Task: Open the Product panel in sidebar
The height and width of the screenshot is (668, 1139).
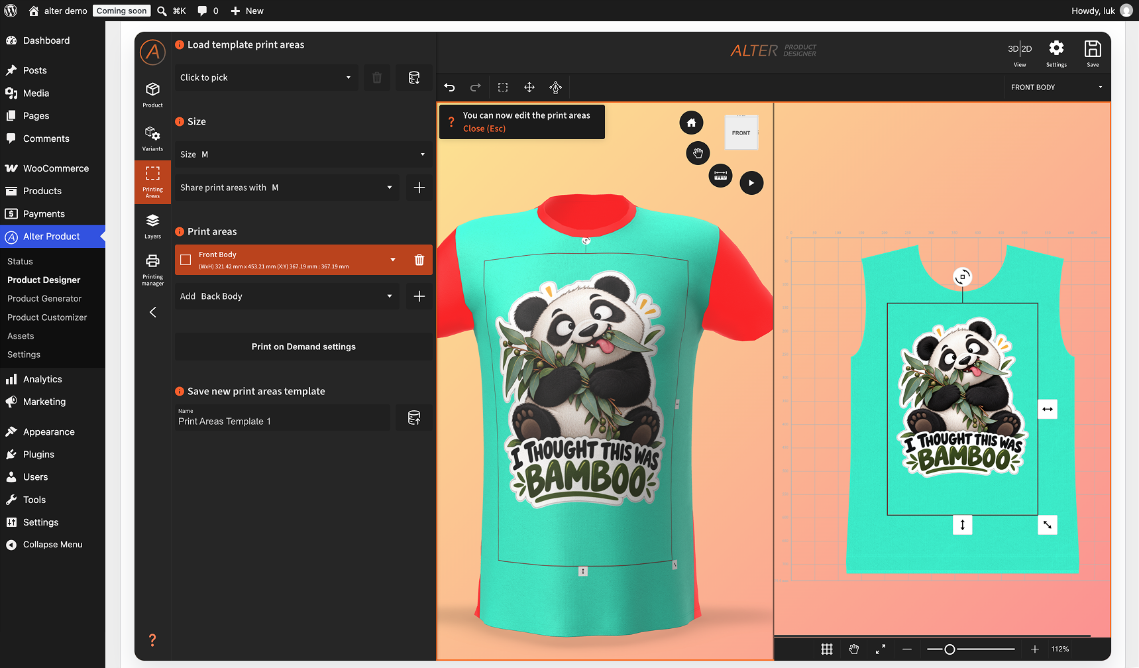Action: click(x=152, y=95)
